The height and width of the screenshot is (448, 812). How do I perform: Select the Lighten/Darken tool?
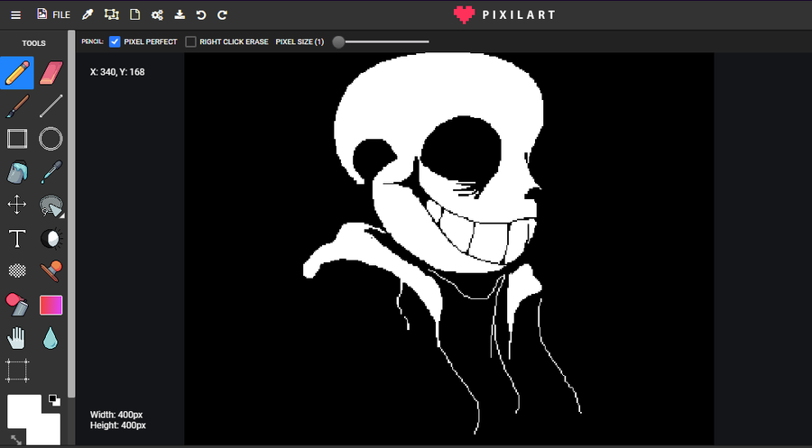click(x=51, y=239)
